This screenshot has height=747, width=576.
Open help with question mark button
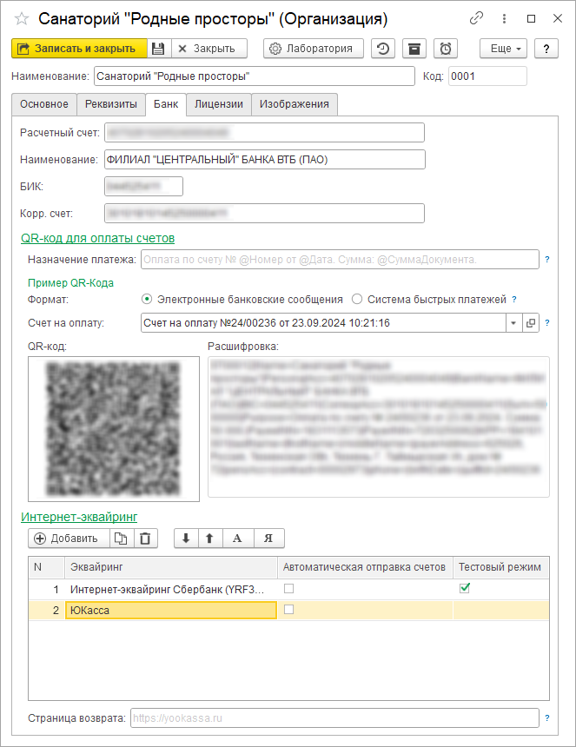[x=546, y=49]
